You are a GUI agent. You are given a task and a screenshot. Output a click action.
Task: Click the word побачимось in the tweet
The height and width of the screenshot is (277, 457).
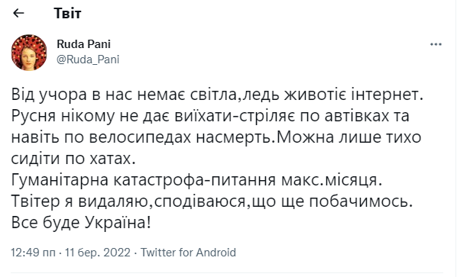point(361,201)
